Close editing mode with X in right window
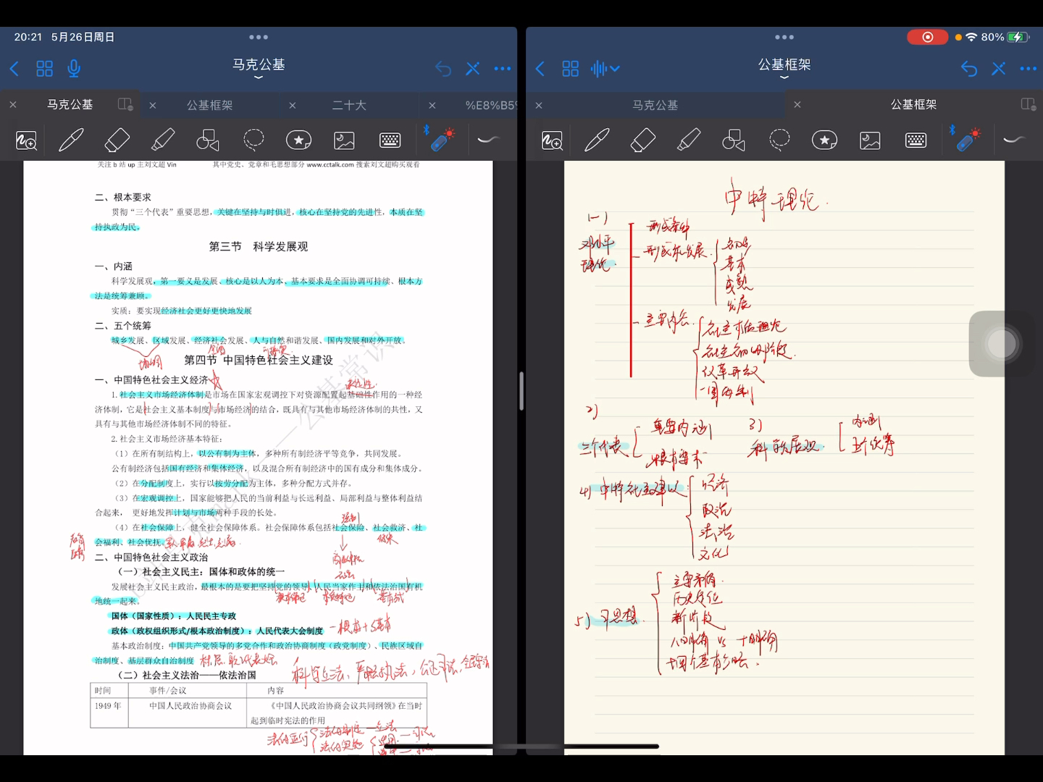1043x782 pixels. click(999, 69)
